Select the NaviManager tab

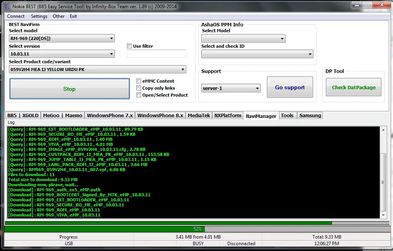point(261,116)
